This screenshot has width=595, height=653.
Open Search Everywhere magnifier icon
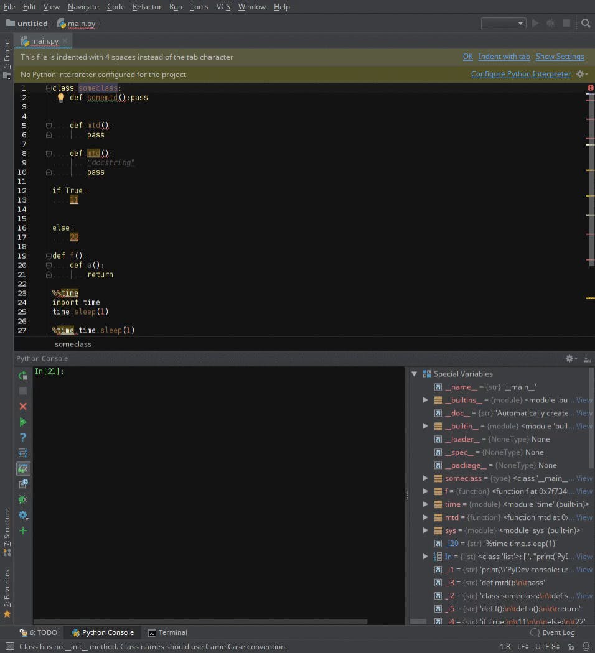pos(585,23)
